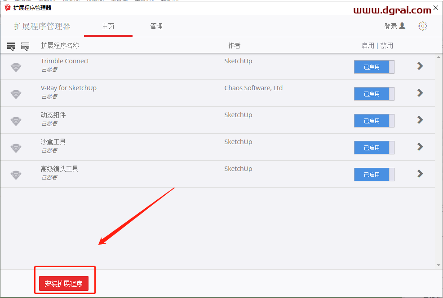Screen dimensions: 443x298
Task: Select the Trimble Connect extension name
Action: 65,61
